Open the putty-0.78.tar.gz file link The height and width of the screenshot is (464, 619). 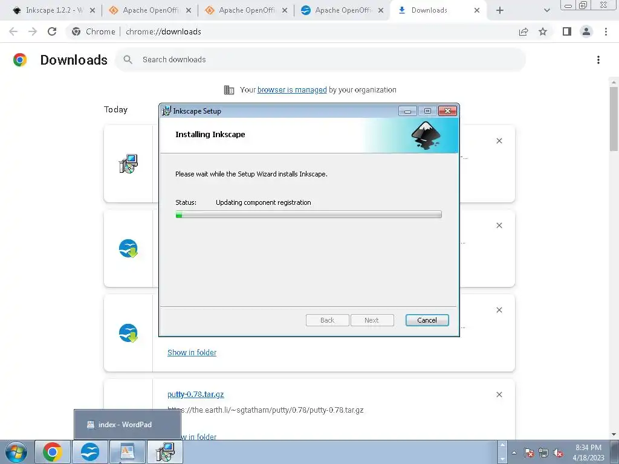coord(196,394)
